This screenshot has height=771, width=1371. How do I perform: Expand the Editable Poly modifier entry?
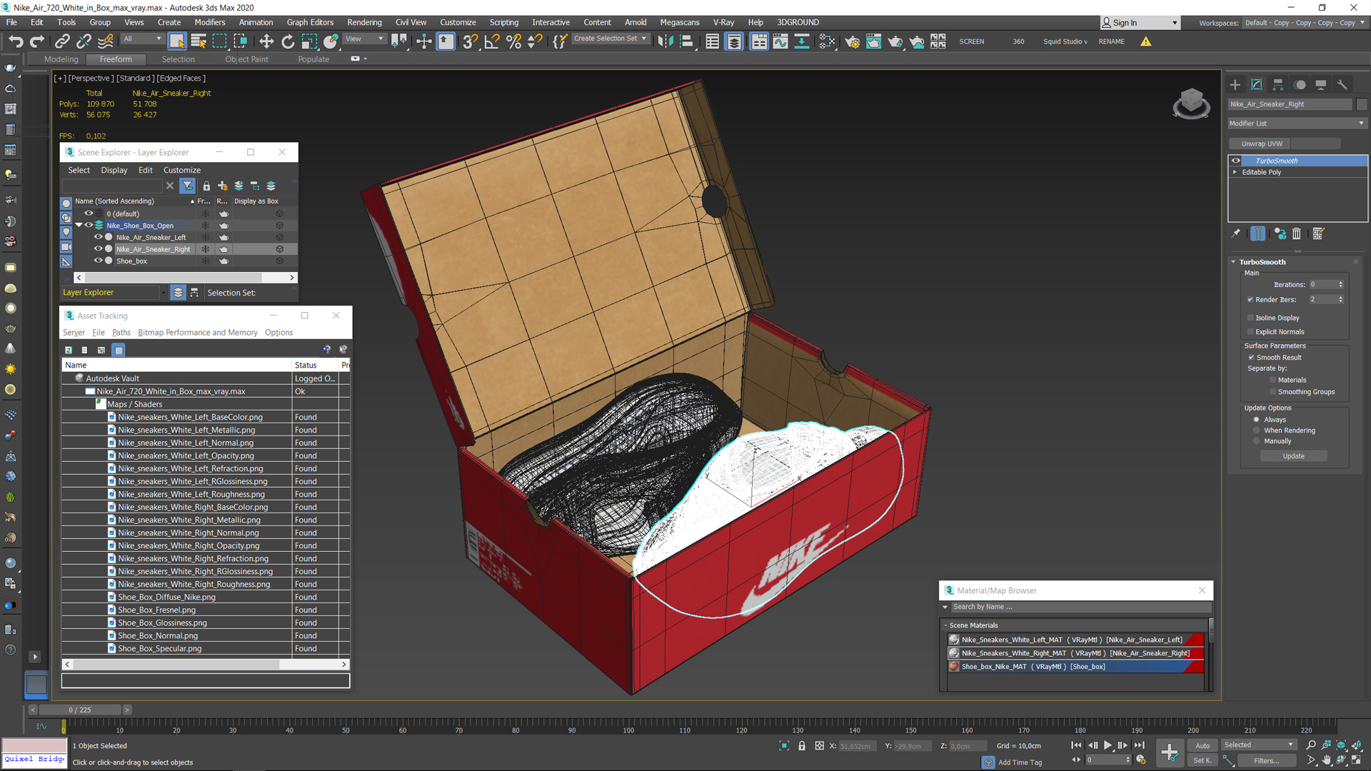pos(1235,172)
